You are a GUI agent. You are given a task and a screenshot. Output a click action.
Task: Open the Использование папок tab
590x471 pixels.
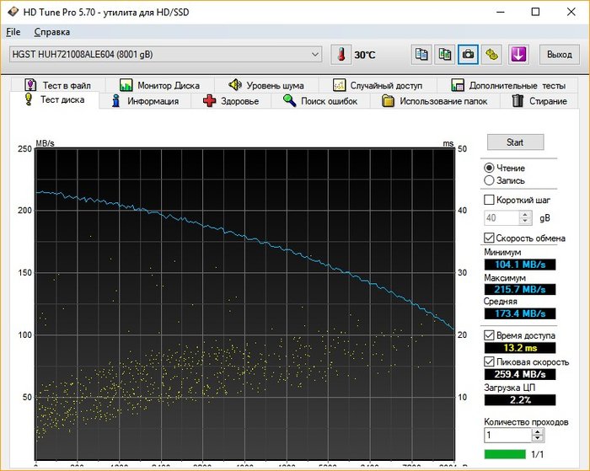(435, 101)
